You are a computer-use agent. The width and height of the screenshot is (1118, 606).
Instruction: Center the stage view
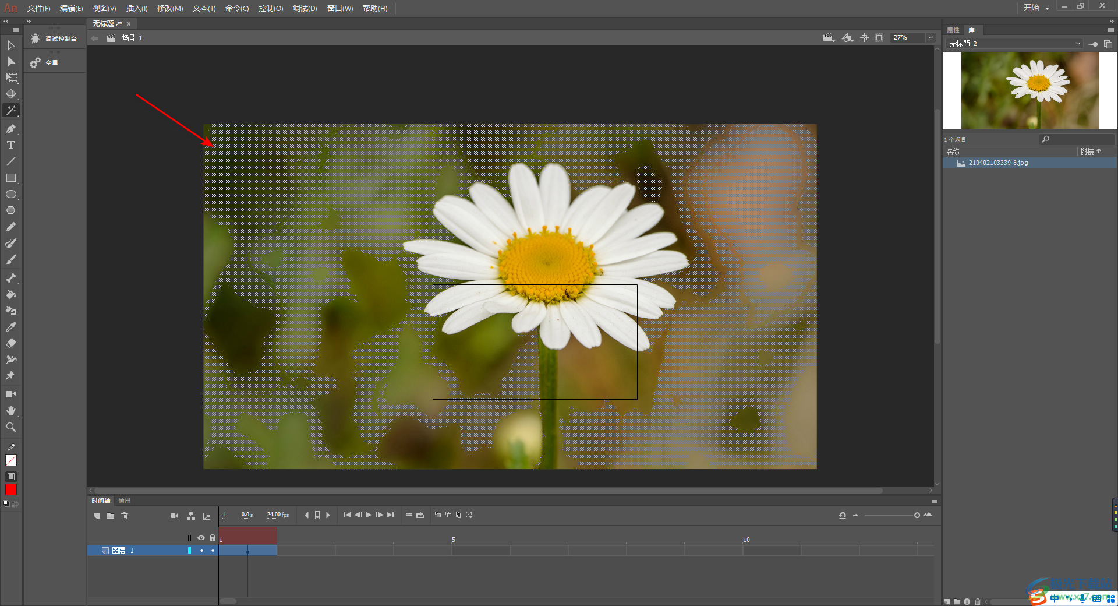[x=865, y=38]
